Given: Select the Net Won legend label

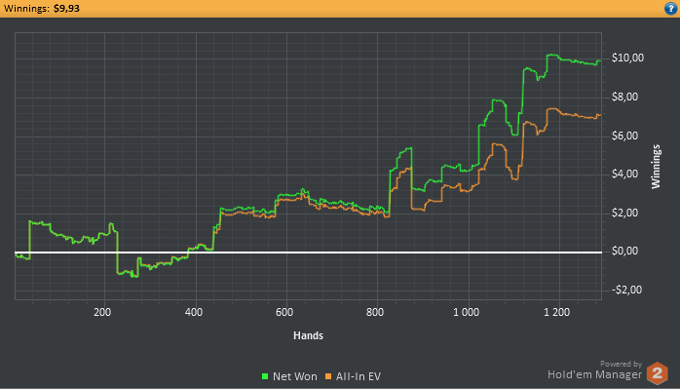Looking at the screenshot, I should (295, 376).
